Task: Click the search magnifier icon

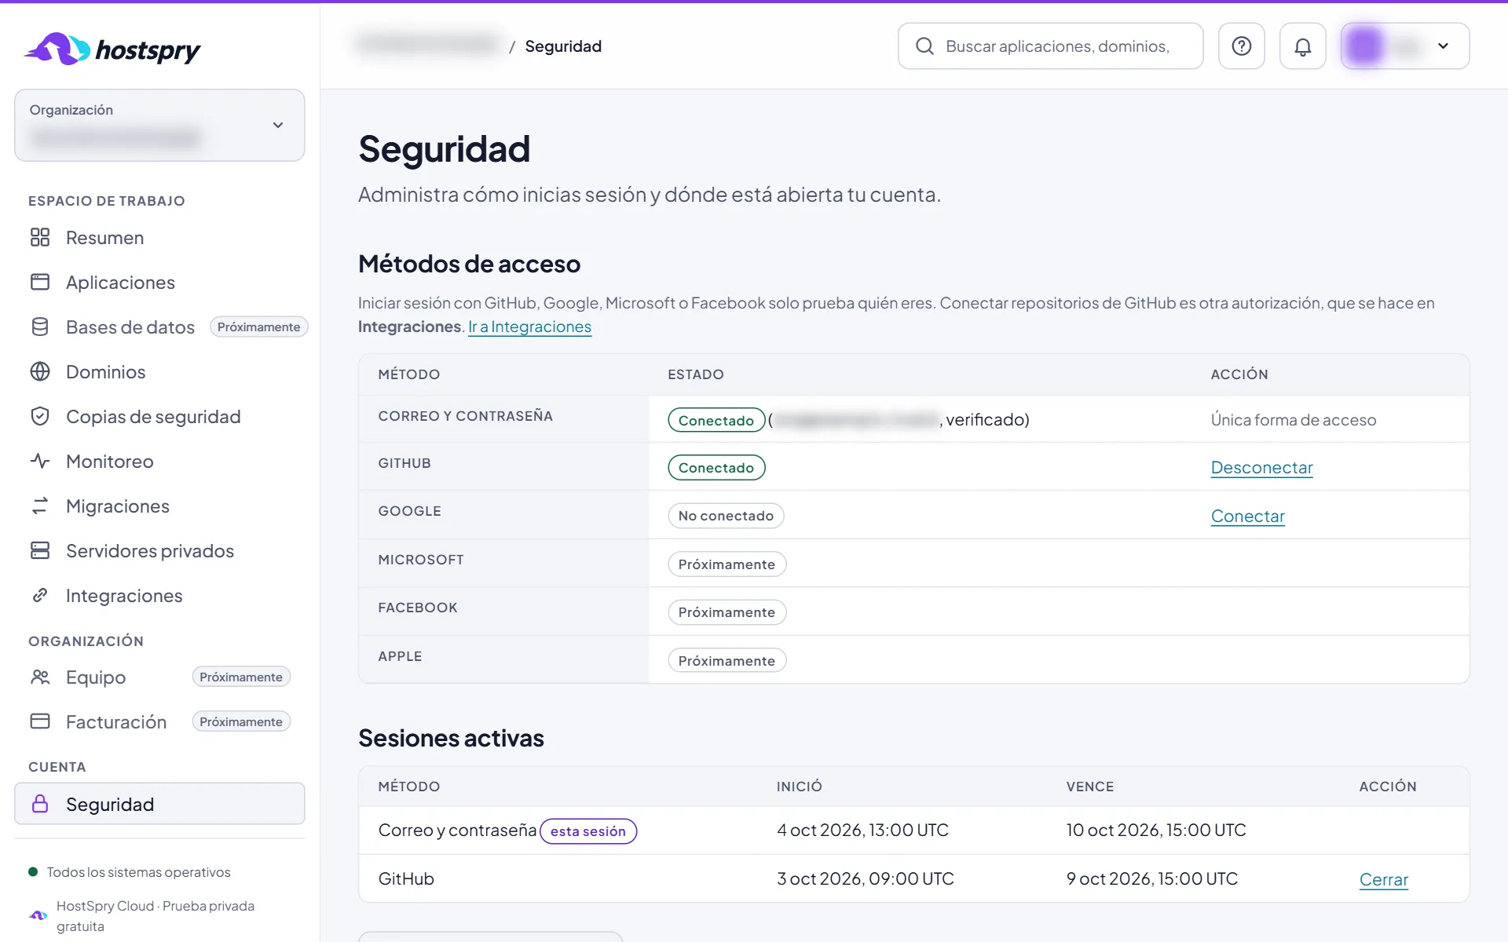Action: tap(924, 46)
